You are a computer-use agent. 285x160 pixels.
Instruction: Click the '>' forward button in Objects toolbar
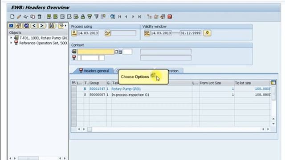pos(41,26)
